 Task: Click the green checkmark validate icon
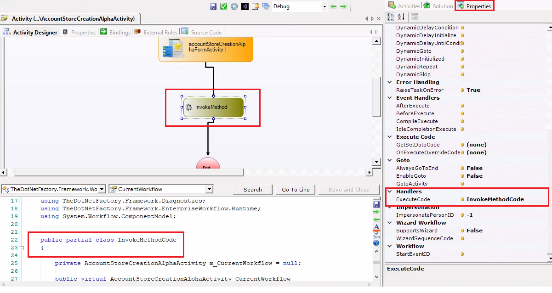click(224, 6)
